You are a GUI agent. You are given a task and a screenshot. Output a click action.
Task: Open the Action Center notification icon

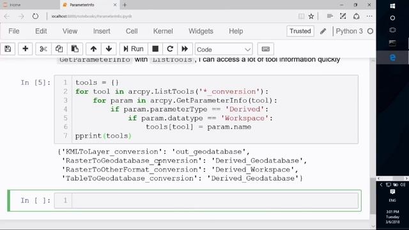pos(392,192)
